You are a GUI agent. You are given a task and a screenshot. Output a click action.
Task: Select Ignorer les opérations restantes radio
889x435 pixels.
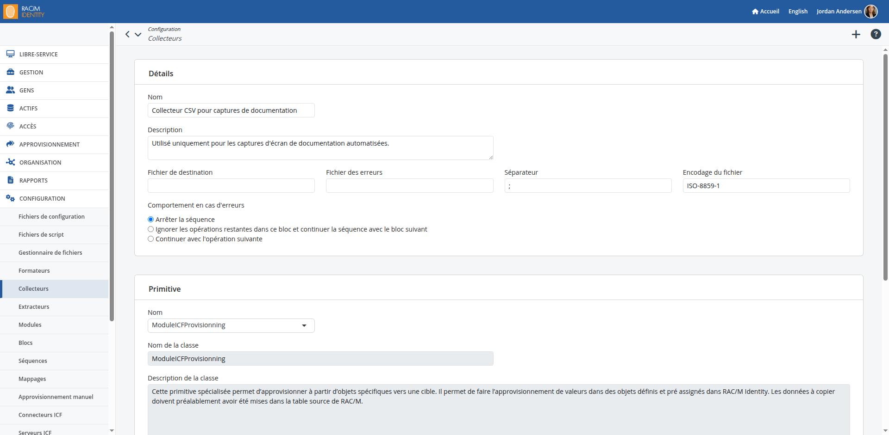click(150, 229)
